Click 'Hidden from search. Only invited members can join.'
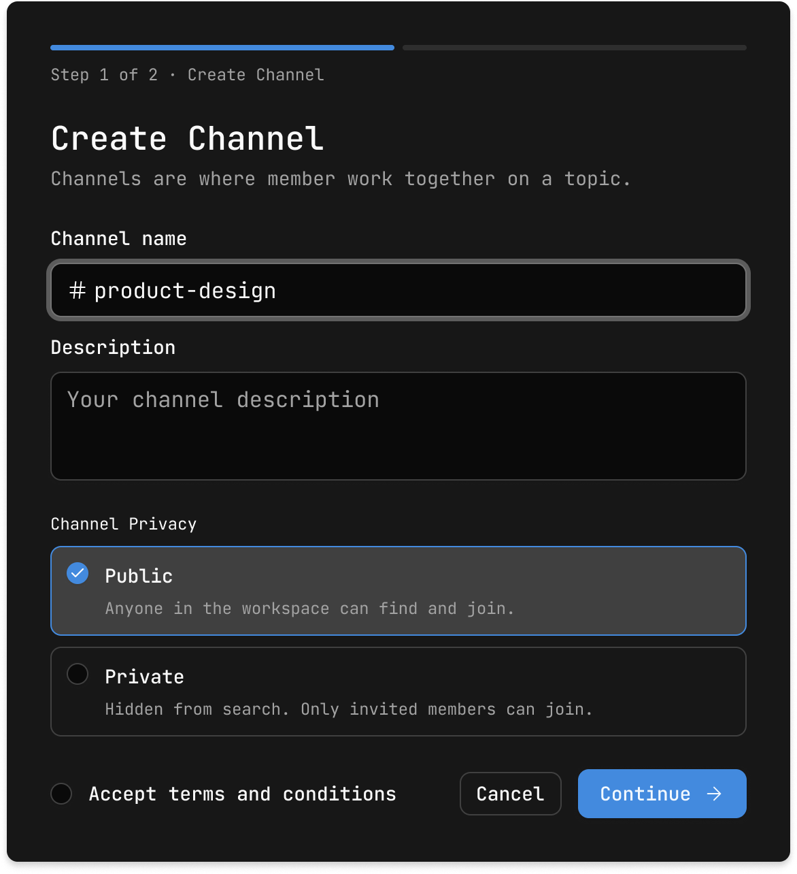 coord(349,709)
